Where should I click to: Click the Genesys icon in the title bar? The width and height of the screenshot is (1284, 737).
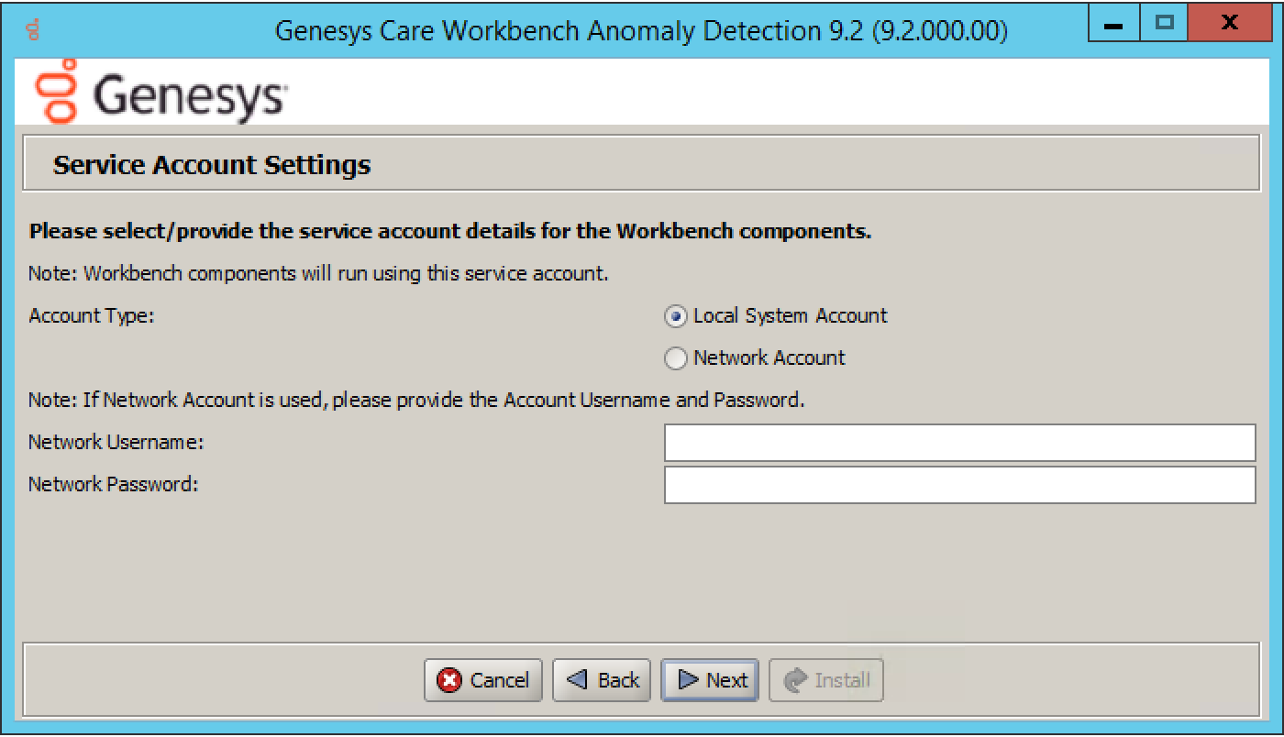pos(34,31)
